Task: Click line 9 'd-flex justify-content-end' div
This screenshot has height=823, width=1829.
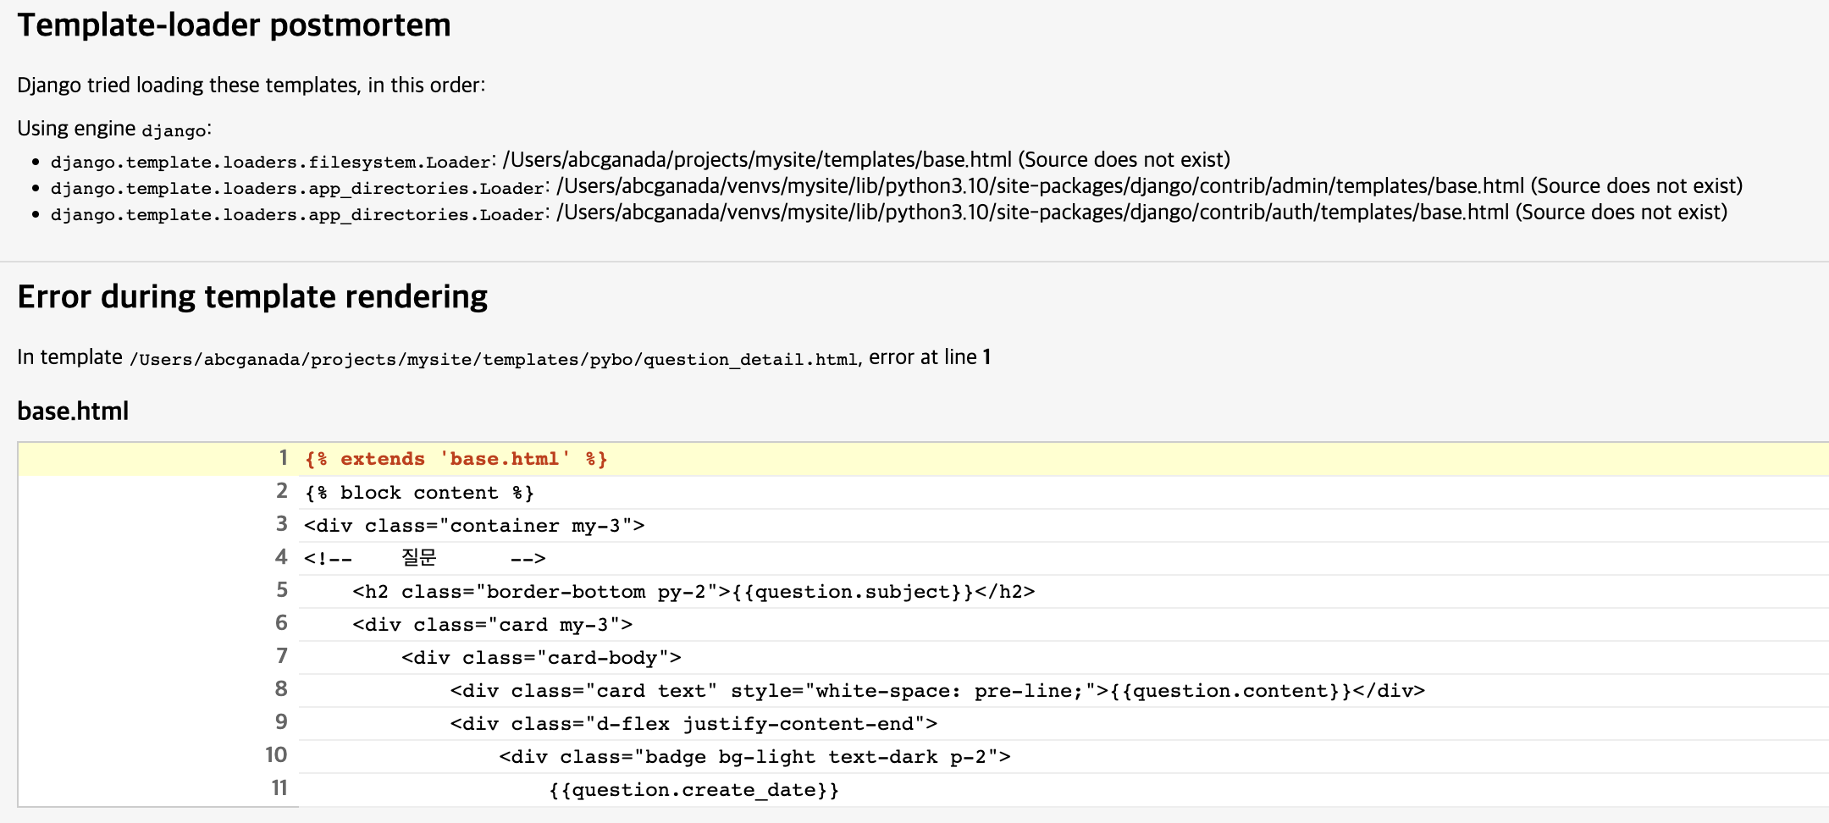Action: 693,724
